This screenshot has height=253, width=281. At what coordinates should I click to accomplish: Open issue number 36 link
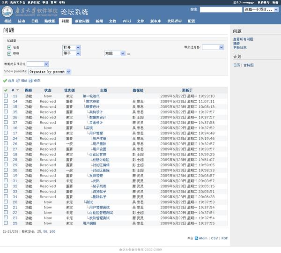(x=15, y=117)
